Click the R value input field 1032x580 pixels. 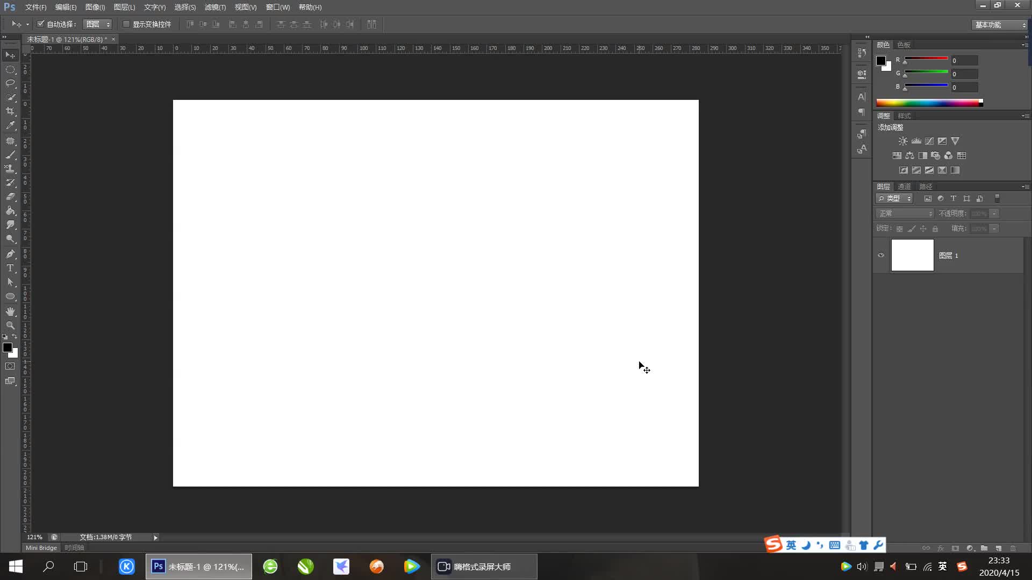click(x=964, y=61)
